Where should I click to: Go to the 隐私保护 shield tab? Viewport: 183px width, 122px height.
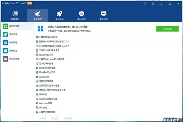(81, 16)
